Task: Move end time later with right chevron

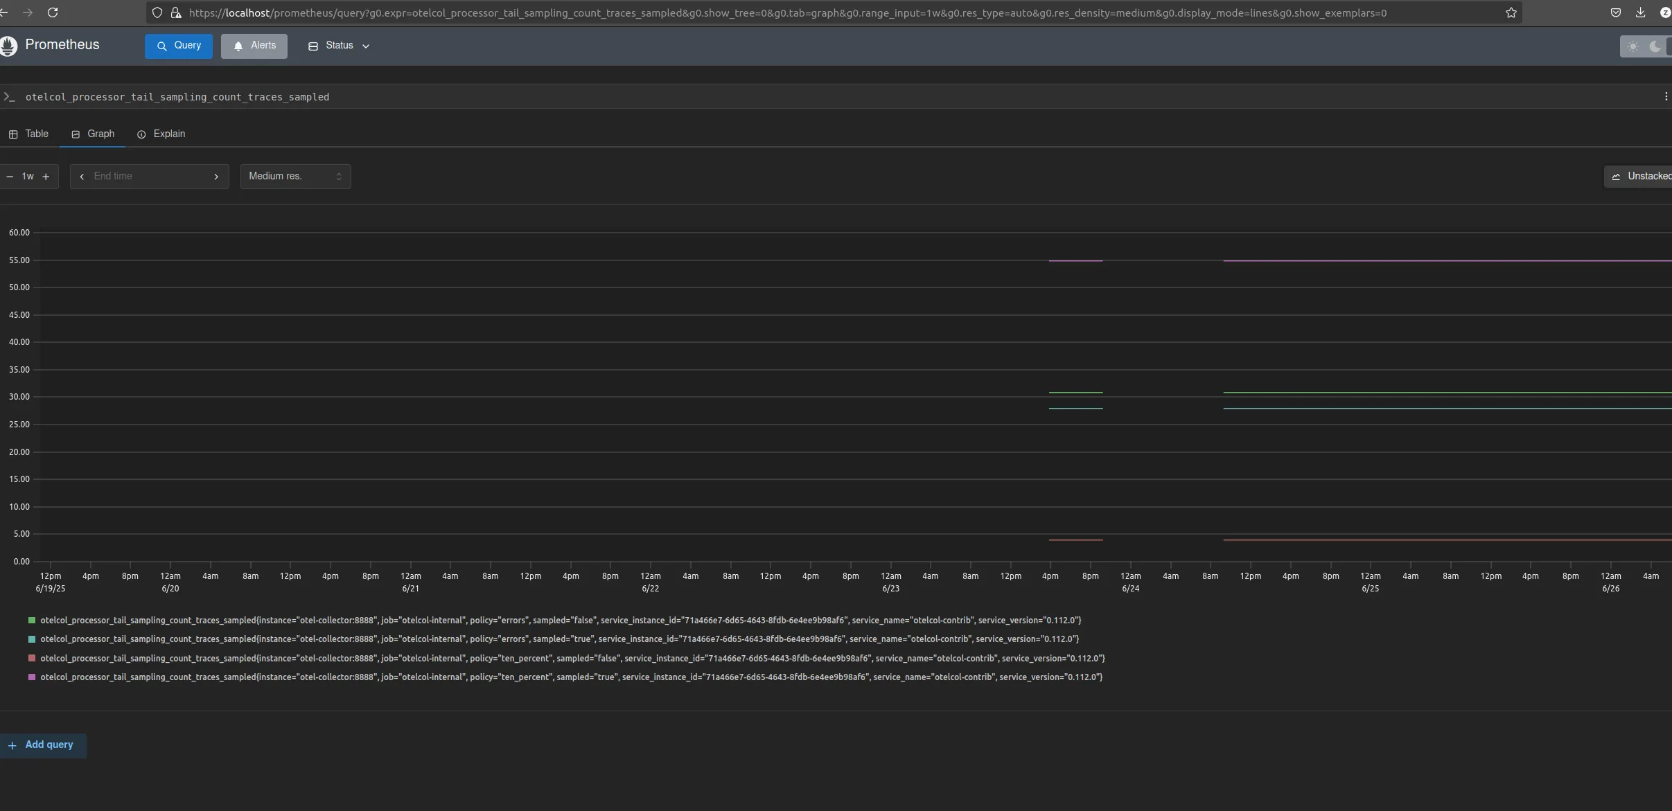Action: 216,177
